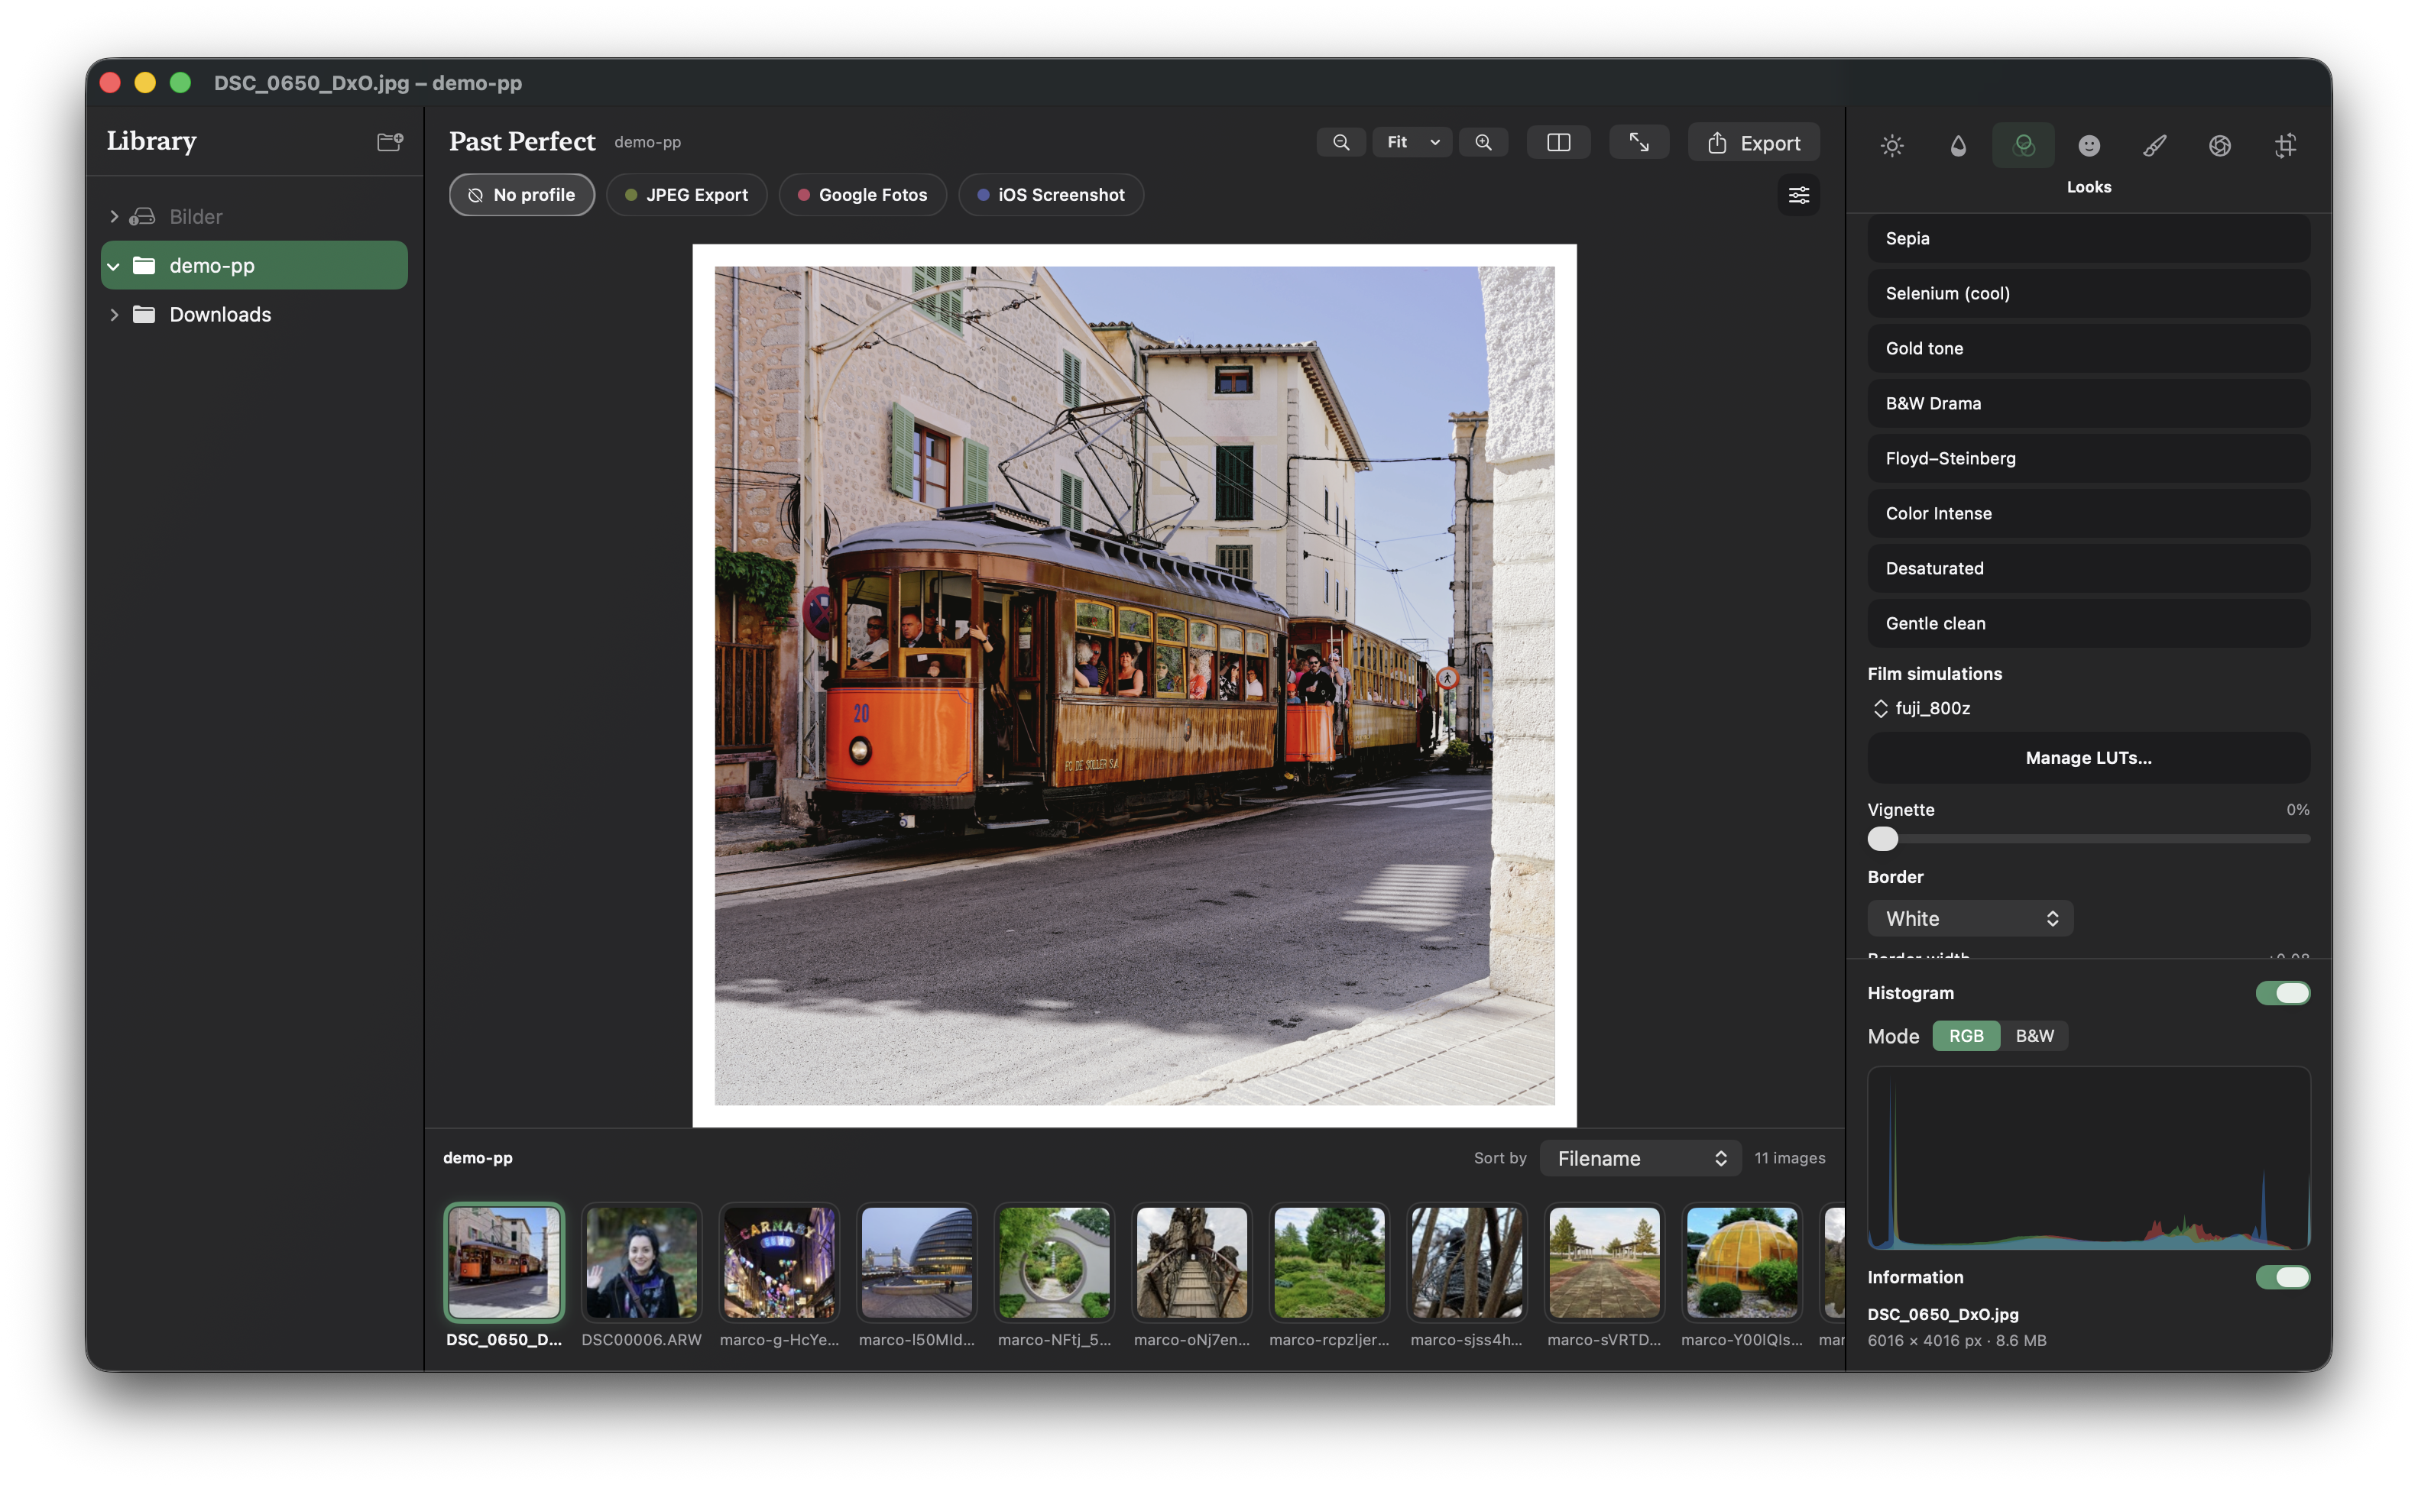Open the Border White dropdown
Screen dimensions: 2418x1485
click(x=1970, y=918)
